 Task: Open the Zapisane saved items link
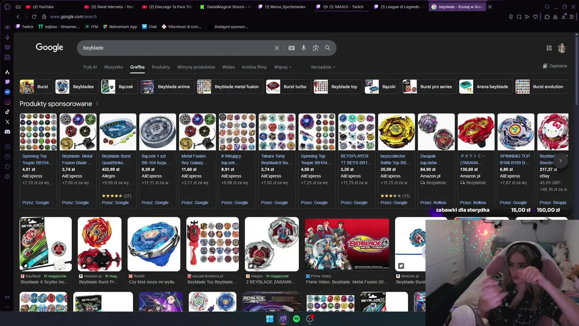555,66
